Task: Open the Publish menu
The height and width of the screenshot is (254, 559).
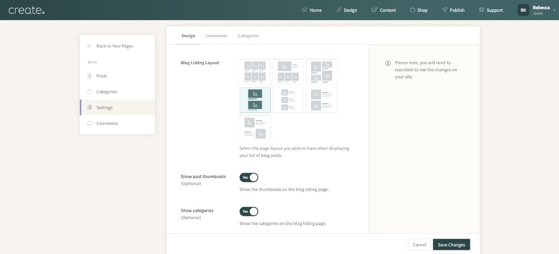Action: pos(453,10)
